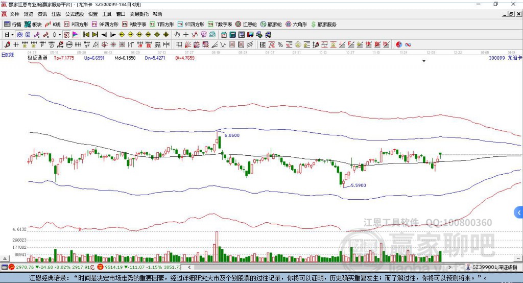The width and height of the screenshot is (523, 283).
Task: Open 赢家服务 with the dollar icon
Action: point(323,25)
